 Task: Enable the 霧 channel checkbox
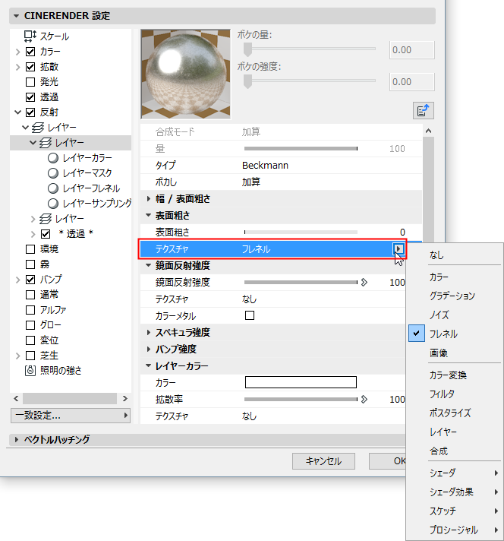30,264
